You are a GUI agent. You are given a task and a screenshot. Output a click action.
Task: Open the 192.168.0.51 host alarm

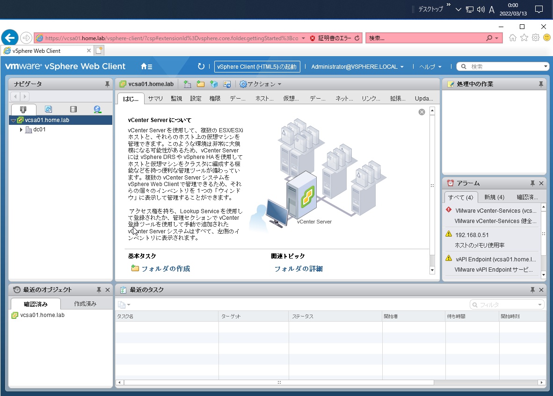point(472,235)
